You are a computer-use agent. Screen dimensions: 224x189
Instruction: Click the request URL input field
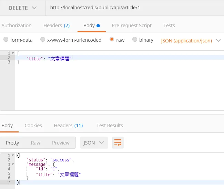135,8
